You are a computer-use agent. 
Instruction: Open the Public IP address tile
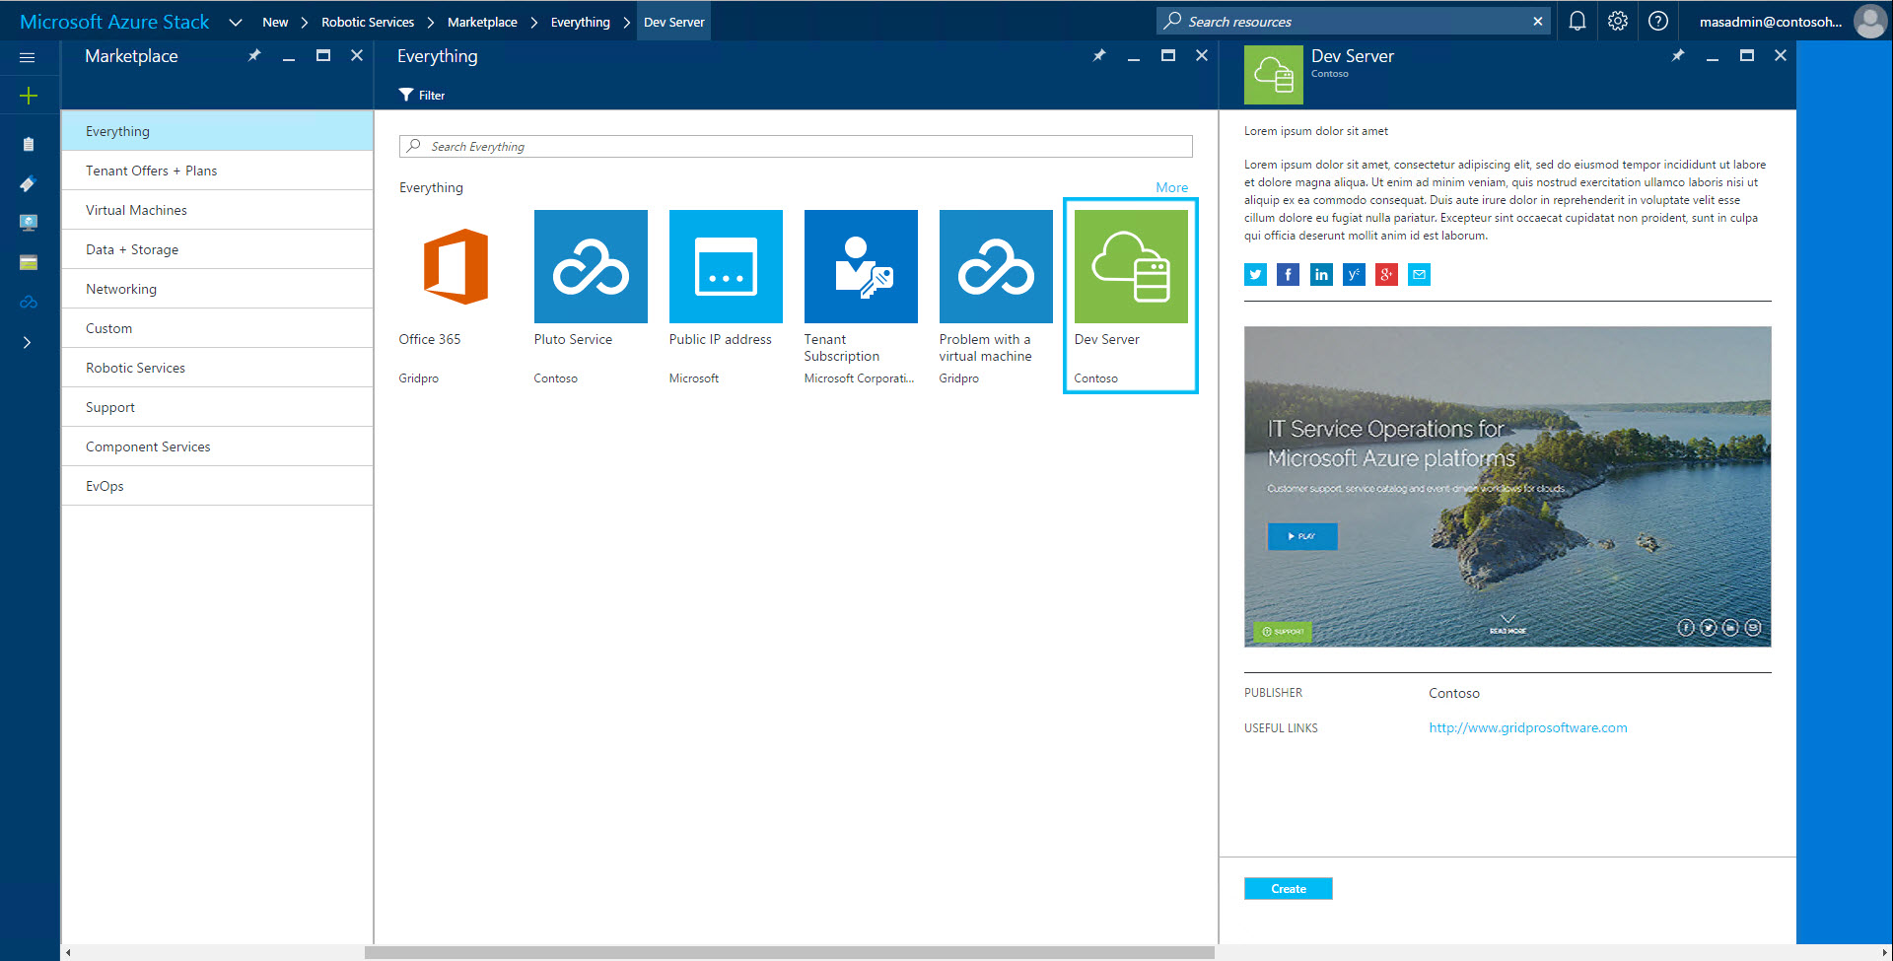coord(726,296)
